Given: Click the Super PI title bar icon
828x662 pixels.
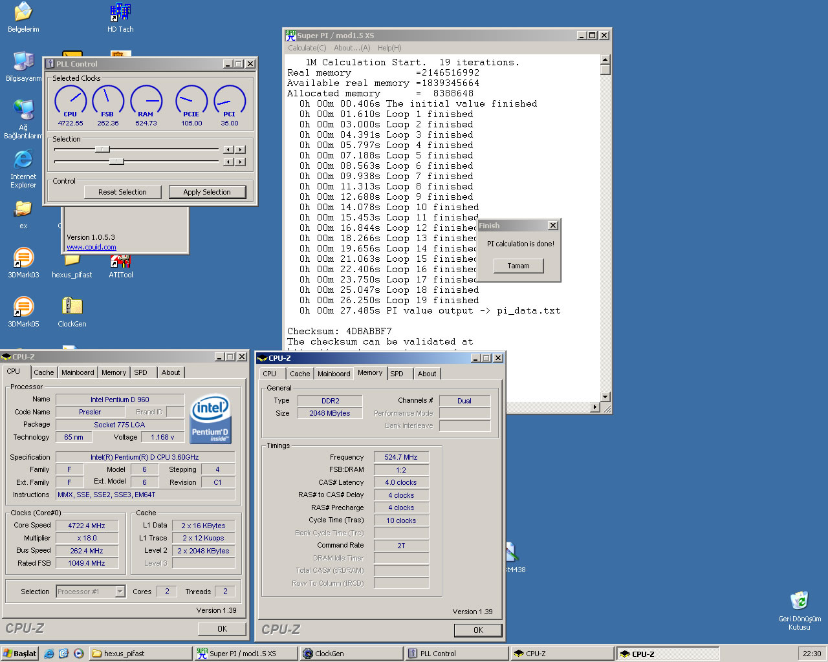Looking at the screenshot, I should click(290, 36).
